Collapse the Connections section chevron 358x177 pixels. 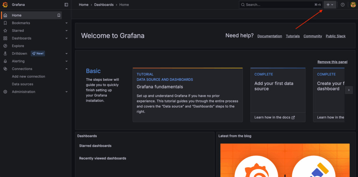click(66, 69)
